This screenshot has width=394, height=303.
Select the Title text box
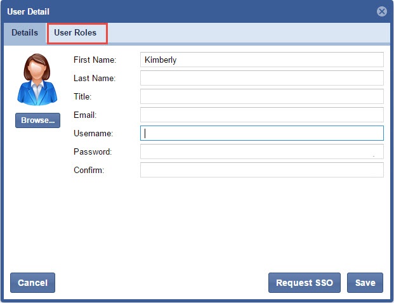261,96
